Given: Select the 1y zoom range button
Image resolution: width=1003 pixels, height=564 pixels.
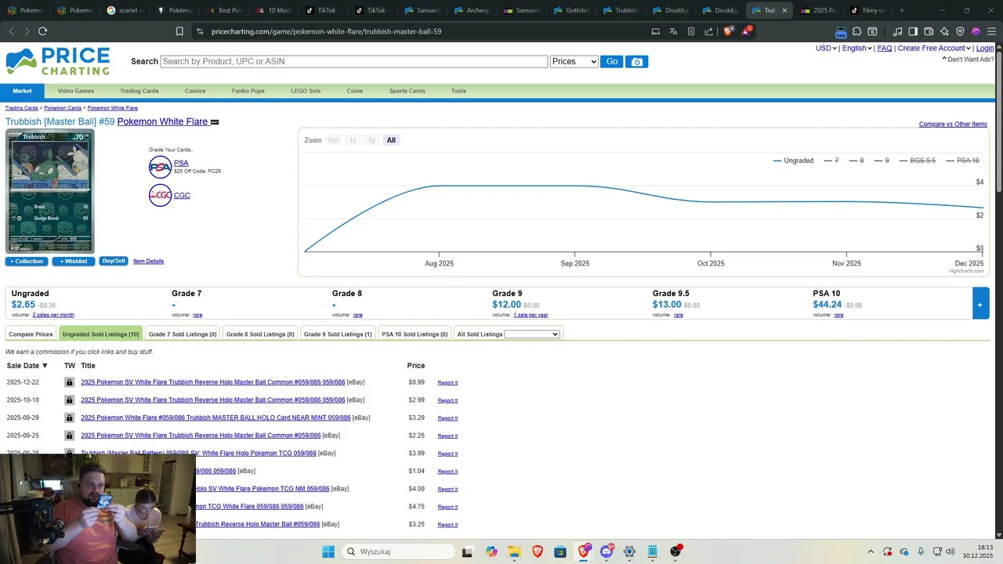Looking at the screenshot, I should pyautogui.click(x=353, y=140).
